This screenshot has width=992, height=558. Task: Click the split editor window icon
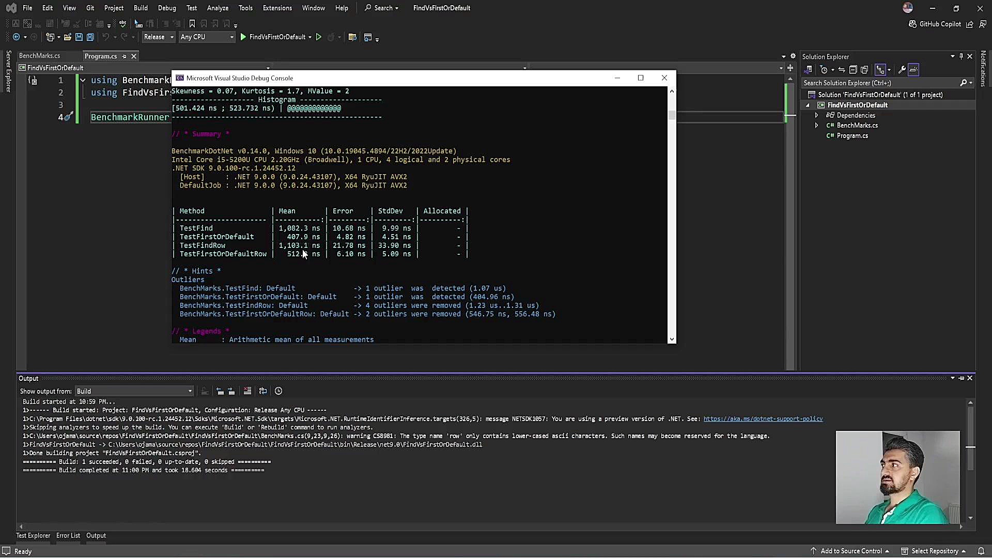pyautogui.click(x=790, y=68)
